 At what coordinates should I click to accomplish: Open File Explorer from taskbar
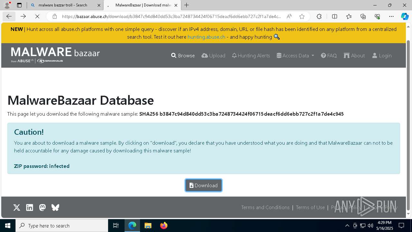148,226
